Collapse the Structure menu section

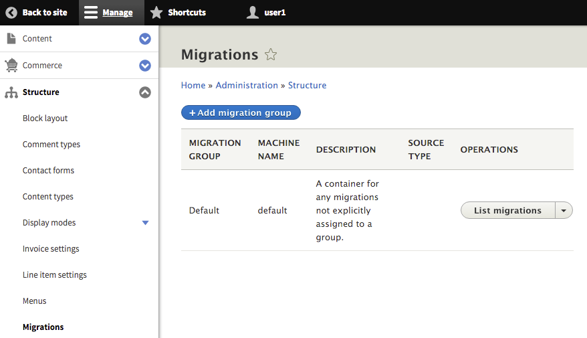(145, 92)
